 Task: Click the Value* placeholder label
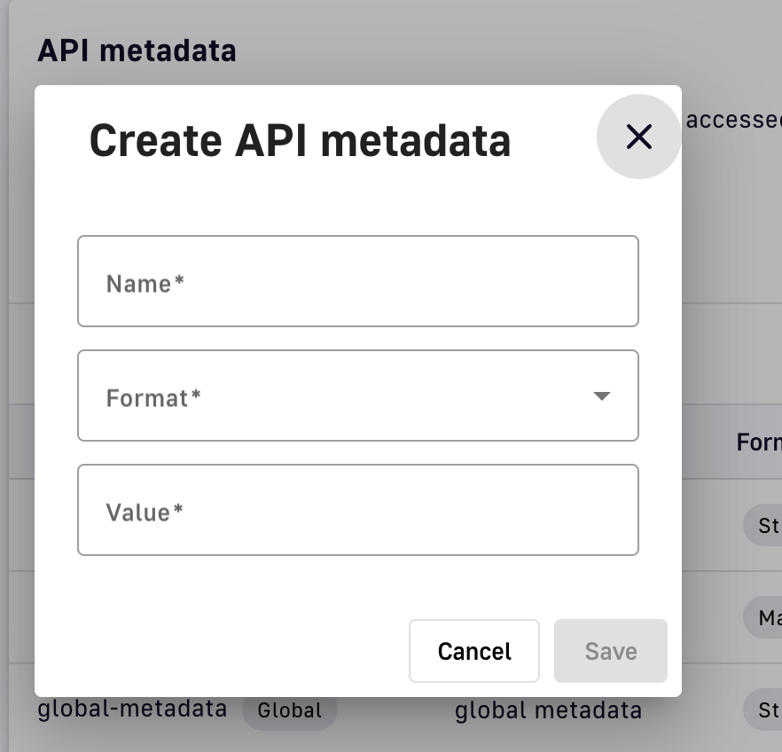click(145, 513)
